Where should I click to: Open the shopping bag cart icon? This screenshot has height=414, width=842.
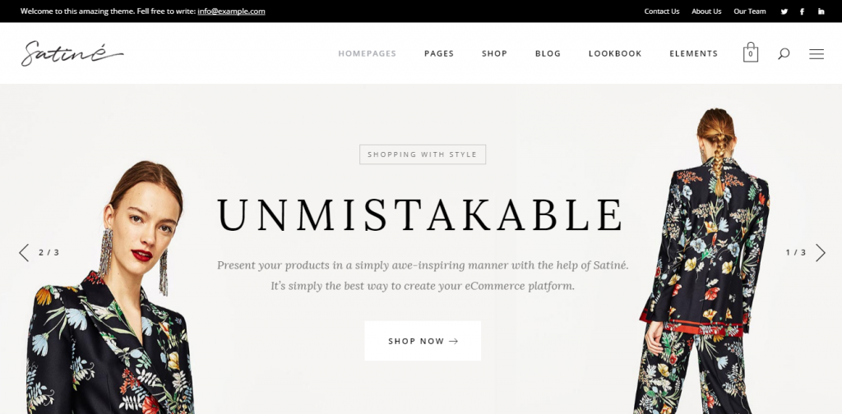tap(750, 53)
